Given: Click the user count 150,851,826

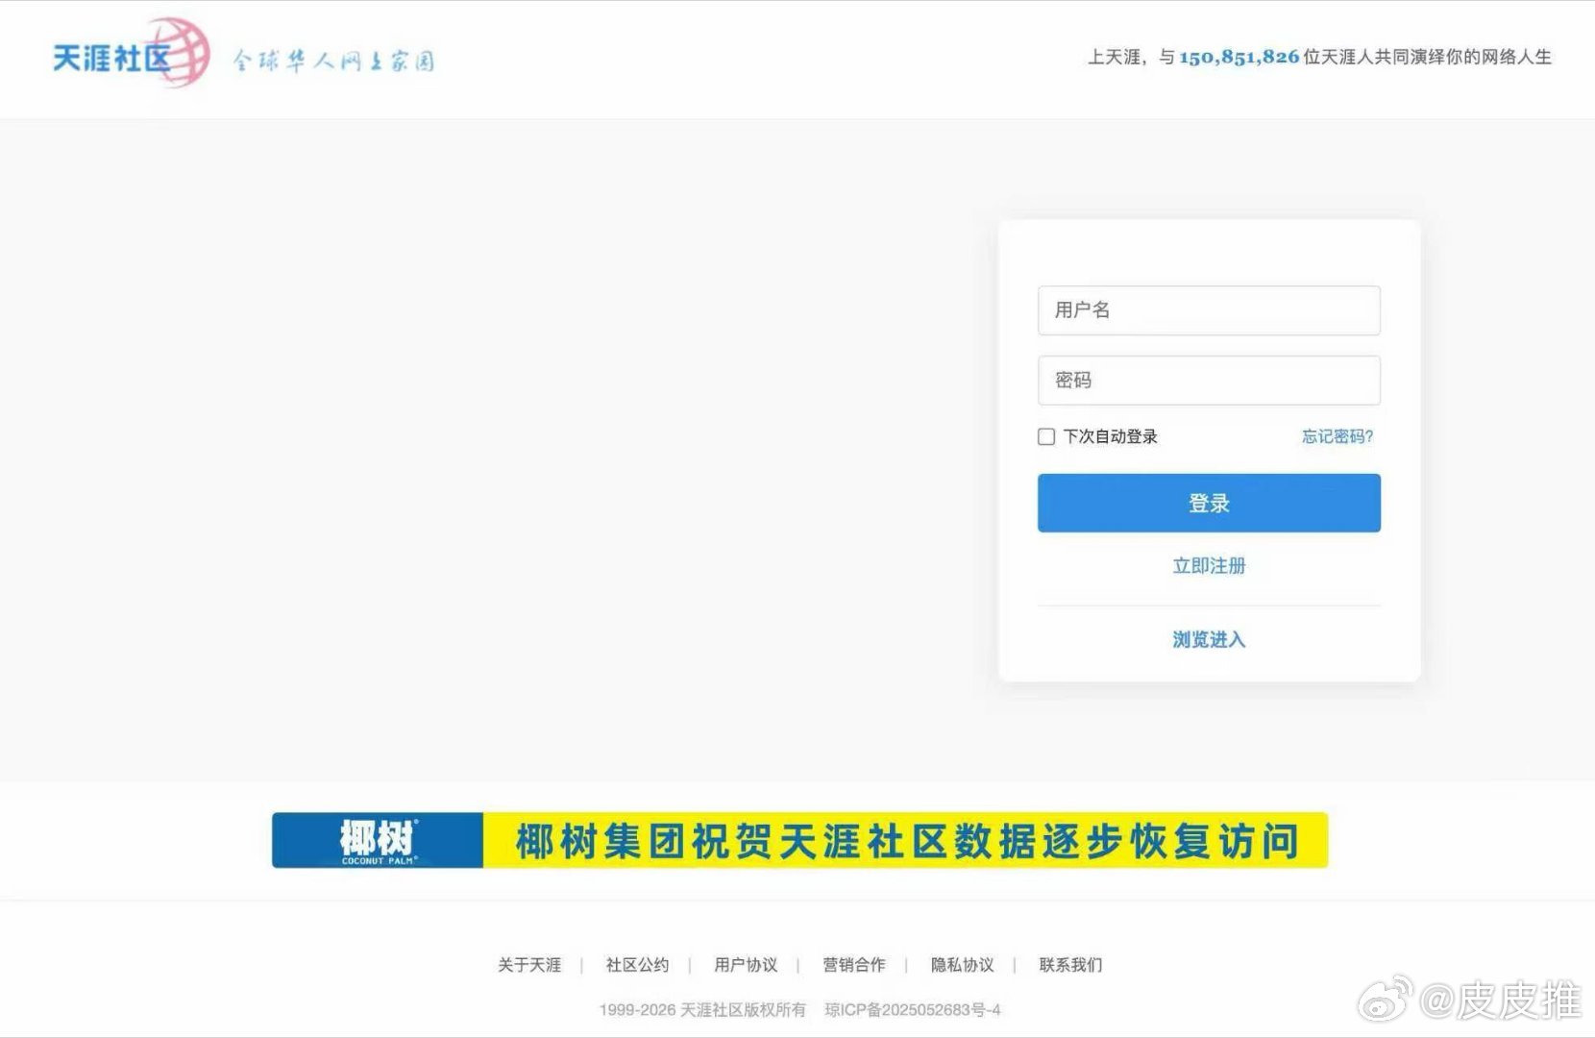Looking at the screenshot, I should pyautogui.click(x=1239, y=57).
